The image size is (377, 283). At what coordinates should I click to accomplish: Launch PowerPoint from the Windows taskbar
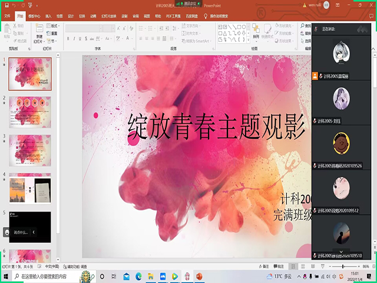[x=199, y=276]
